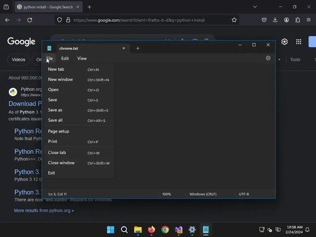316x237 pixels.
Task: Open Windows Start menu
Action: [x=110, y=230]
